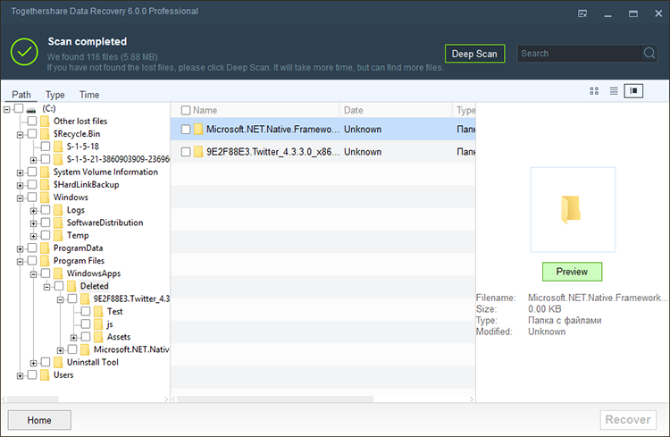Click folder icon of 9E2F88E3.Twitter row in list

[x=198, y=152]
